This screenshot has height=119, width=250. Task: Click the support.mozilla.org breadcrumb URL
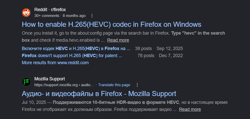click(64, 85)
